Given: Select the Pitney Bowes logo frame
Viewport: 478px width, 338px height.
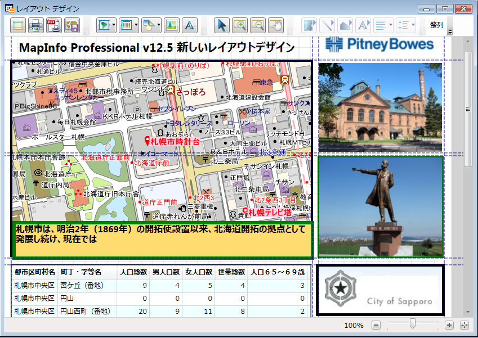Looking at the screenshot, I should (380, 45).
